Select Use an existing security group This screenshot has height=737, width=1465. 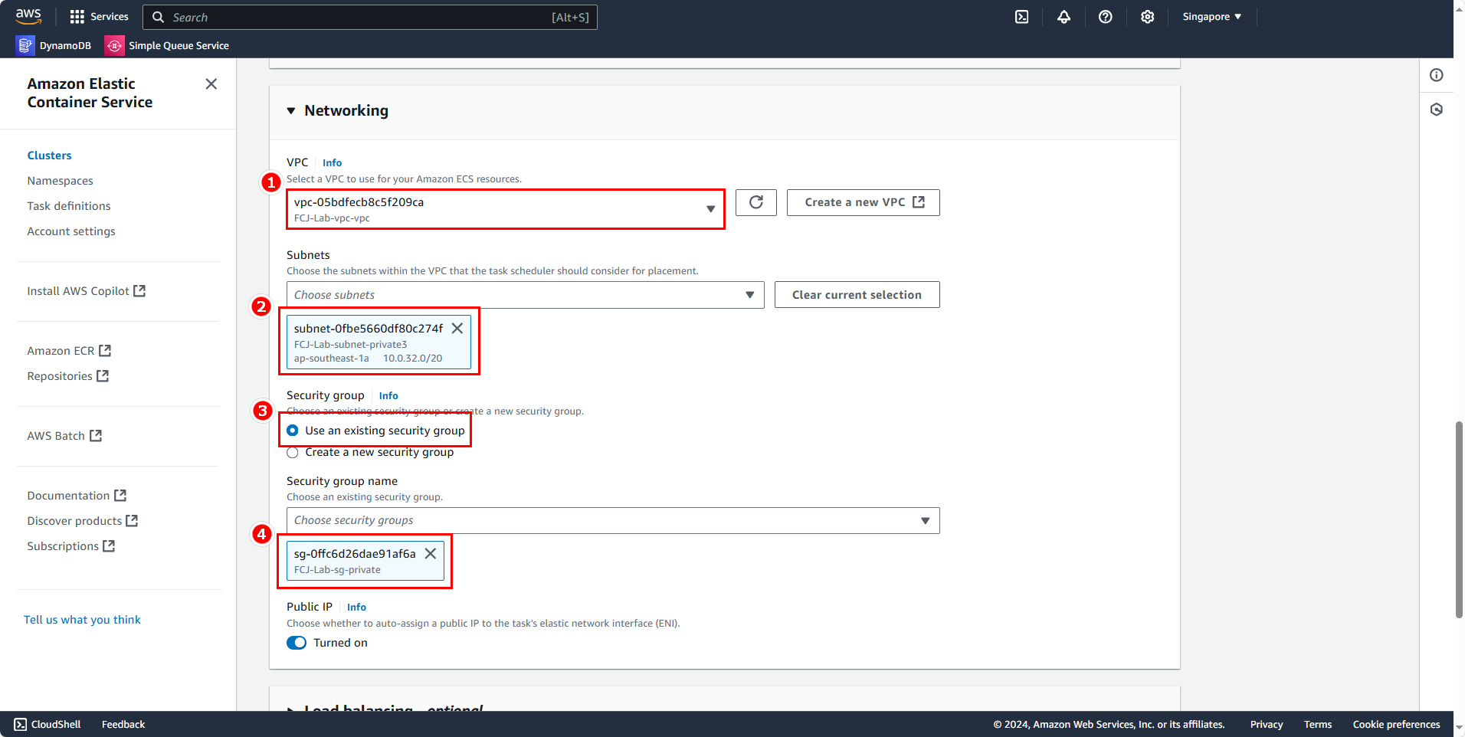point(293,431)
